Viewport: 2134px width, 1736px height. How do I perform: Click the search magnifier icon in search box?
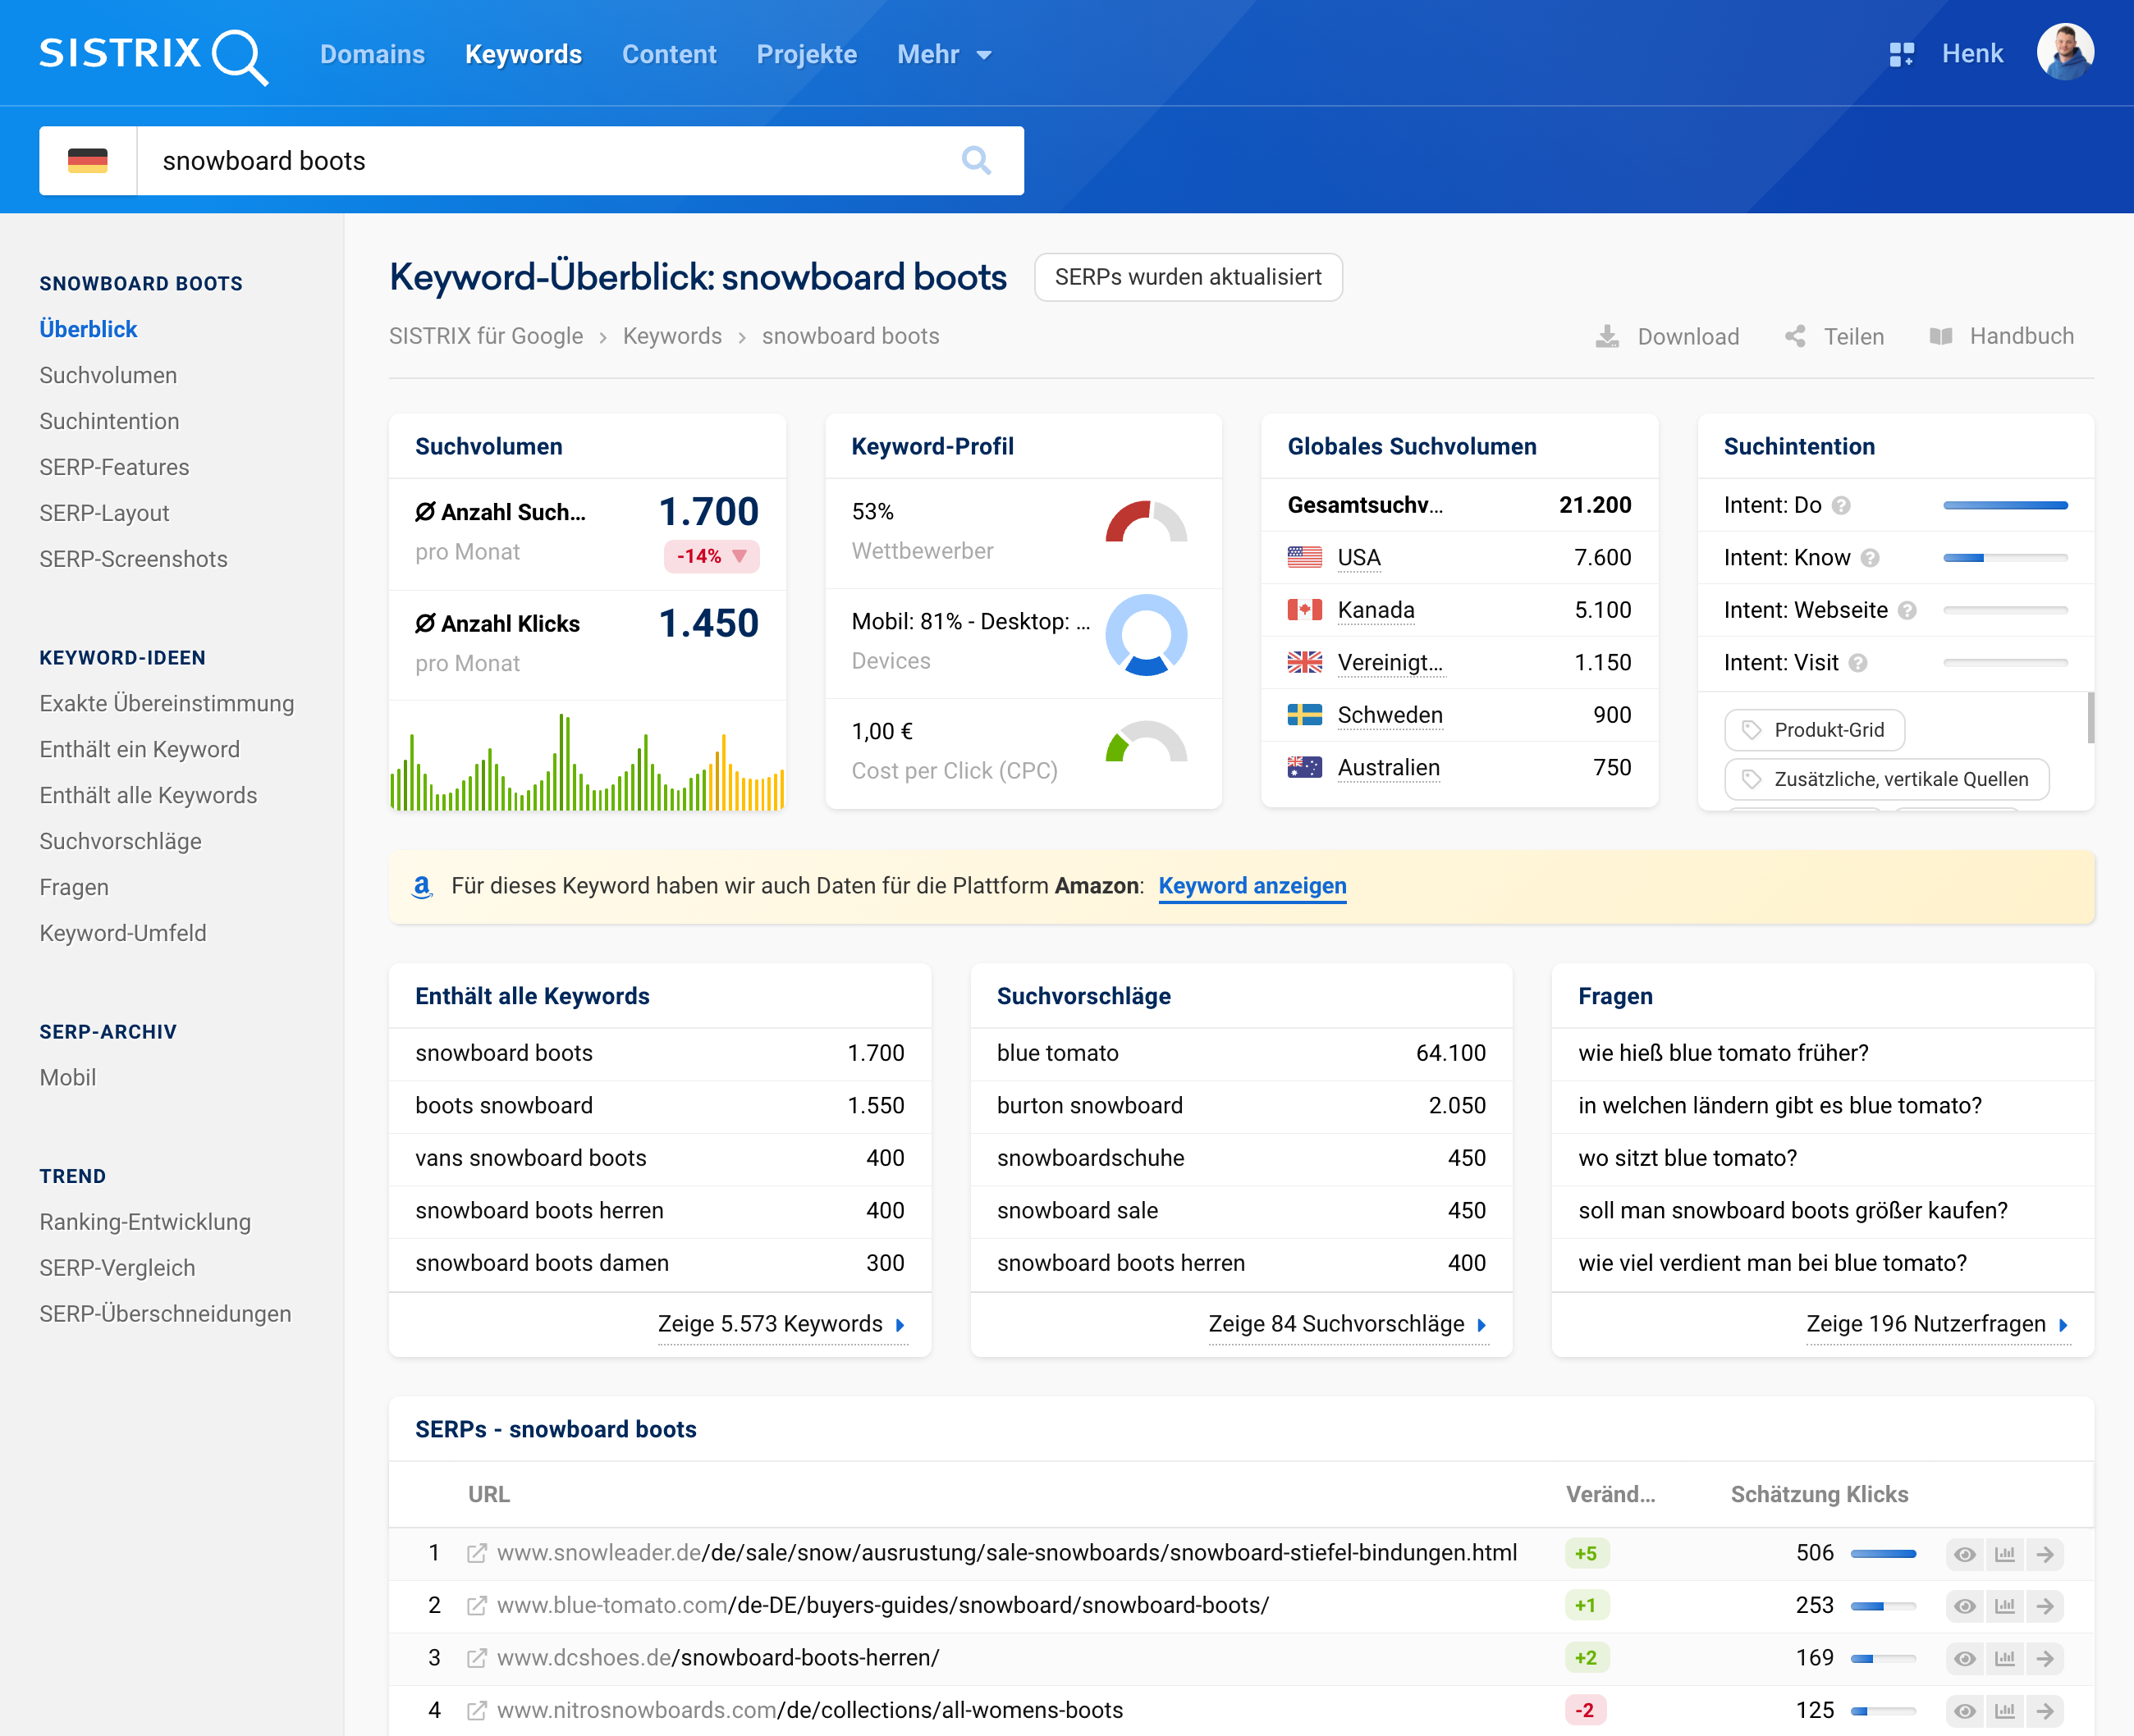975,160
